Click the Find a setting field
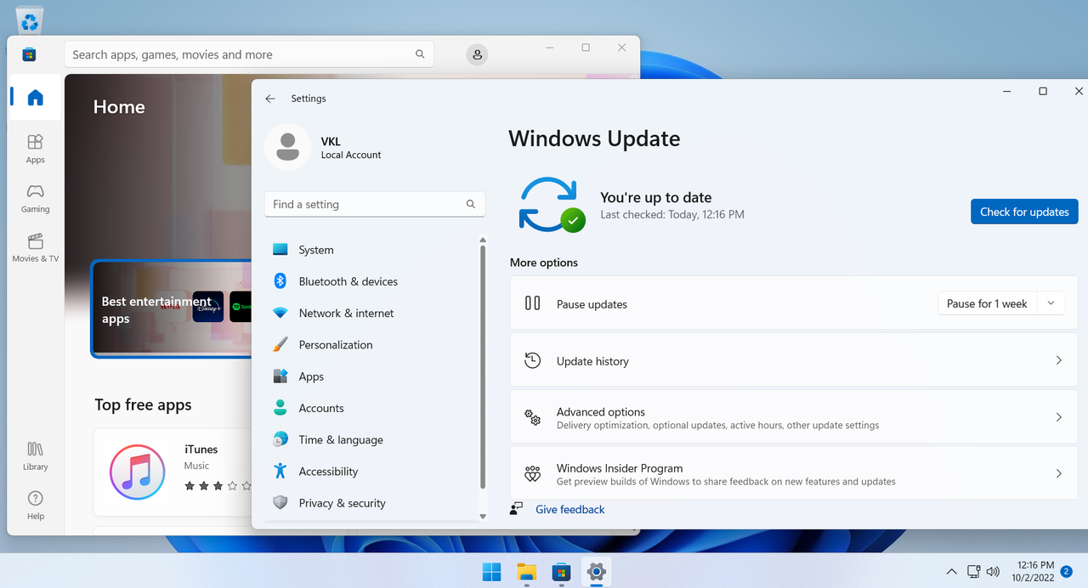The image size is (1088, 588). point(375,204)
